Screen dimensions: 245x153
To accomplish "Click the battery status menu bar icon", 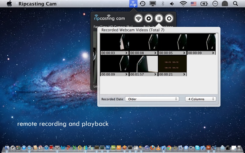I will coord(204,4).
